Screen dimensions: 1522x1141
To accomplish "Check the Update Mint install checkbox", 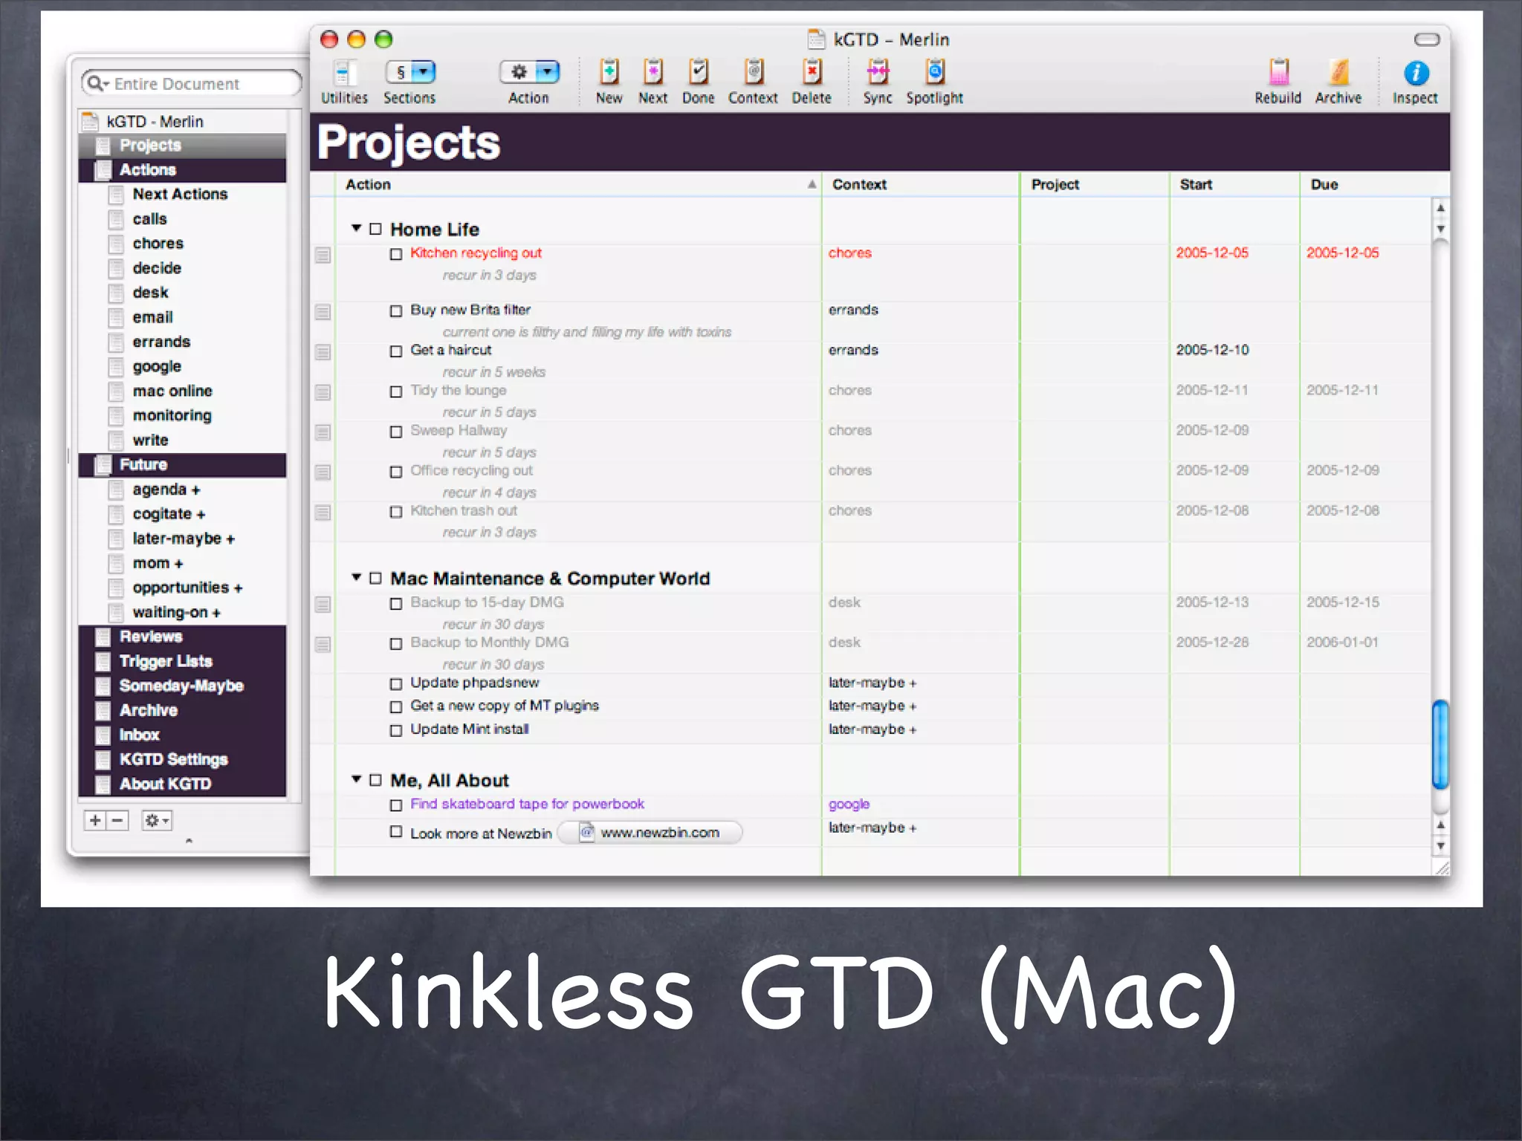I will coord(396,730).
